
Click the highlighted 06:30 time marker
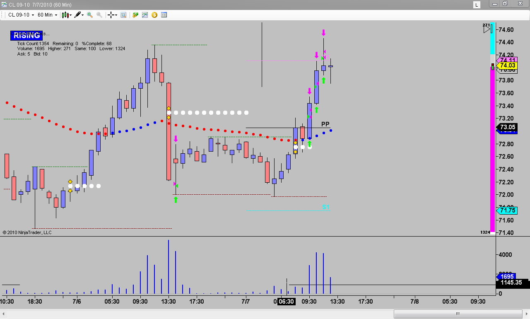point(286,302)
